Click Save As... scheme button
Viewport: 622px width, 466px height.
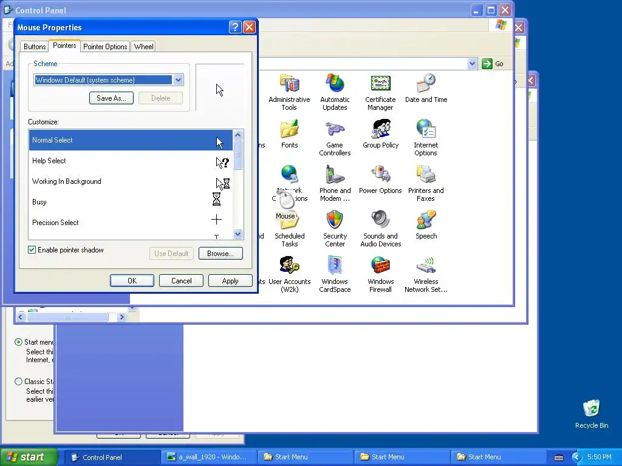click(x=112, y=98)
